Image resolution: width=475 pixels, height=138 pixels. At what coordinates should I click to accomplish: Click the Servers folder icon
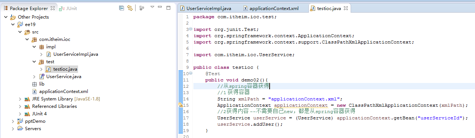[x=20, y=129]
